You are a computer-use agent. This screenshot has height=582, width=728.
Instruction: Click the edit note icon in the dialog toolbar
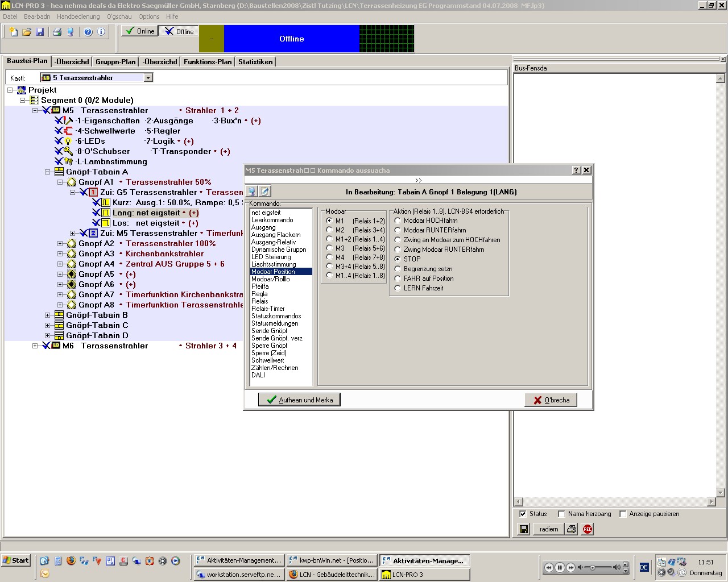(264, 192)
